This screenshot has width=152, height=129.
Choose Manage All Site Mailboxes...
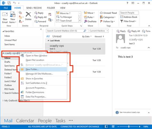[43, 74]
